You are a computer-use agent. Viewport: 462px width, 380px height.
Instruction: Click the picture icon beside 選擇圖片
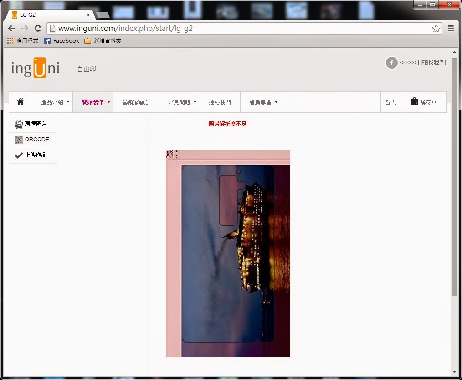19,124
